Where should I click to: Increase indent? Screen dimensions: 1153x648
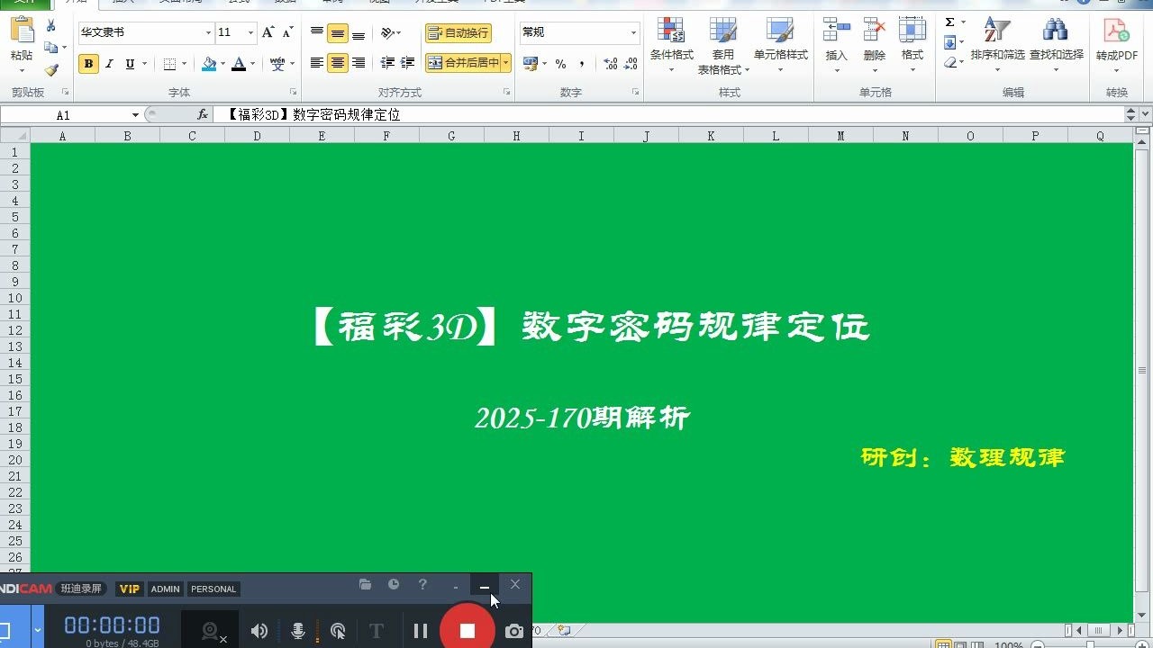[408, 63]
